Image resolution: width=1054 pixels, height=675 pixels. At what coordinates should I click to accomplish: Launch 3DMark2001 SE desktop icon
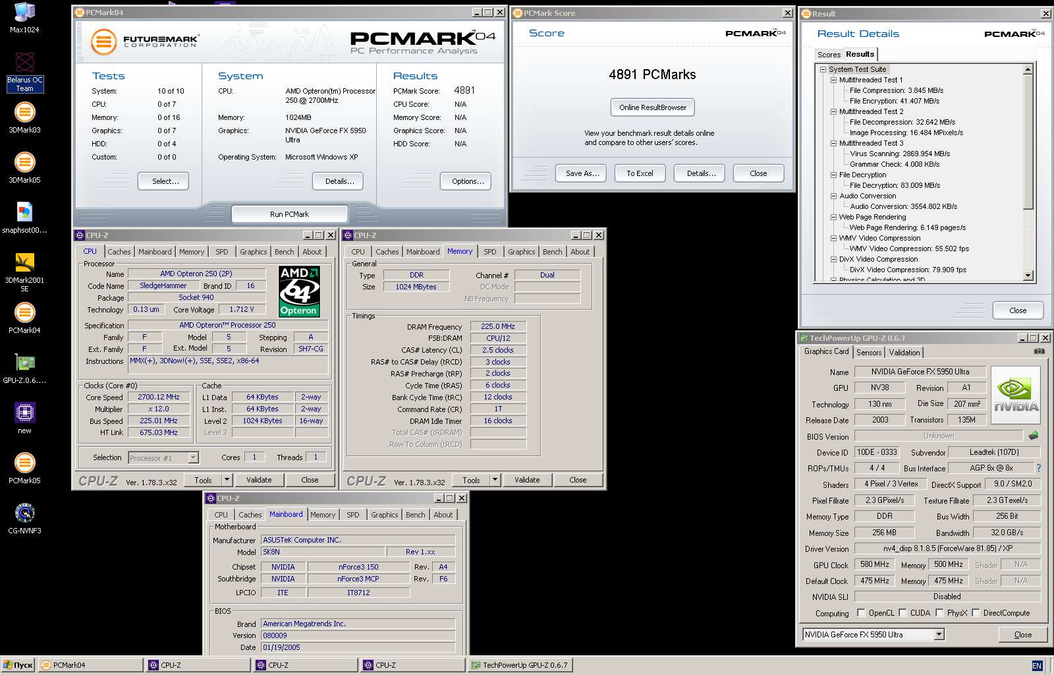24,272
